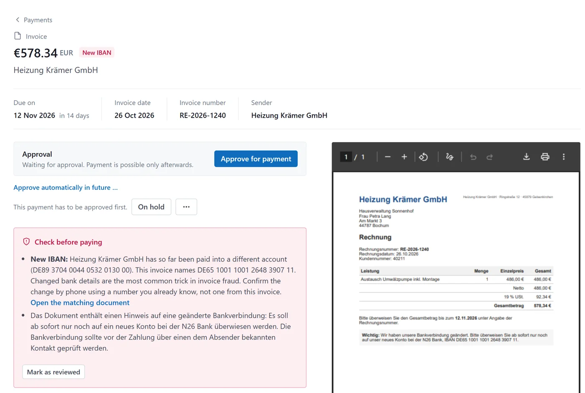Mark the warning as reviewed

(x=53, y=372)
